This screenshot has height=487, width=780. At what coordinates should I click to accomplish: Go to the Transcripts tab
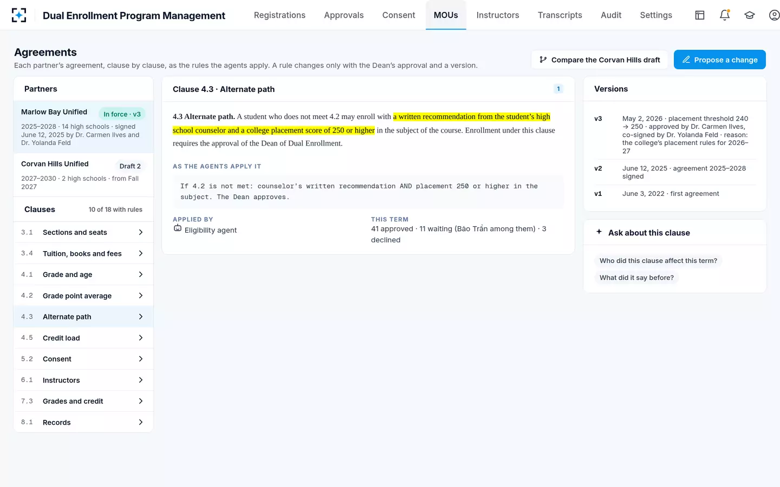[560, 15]
